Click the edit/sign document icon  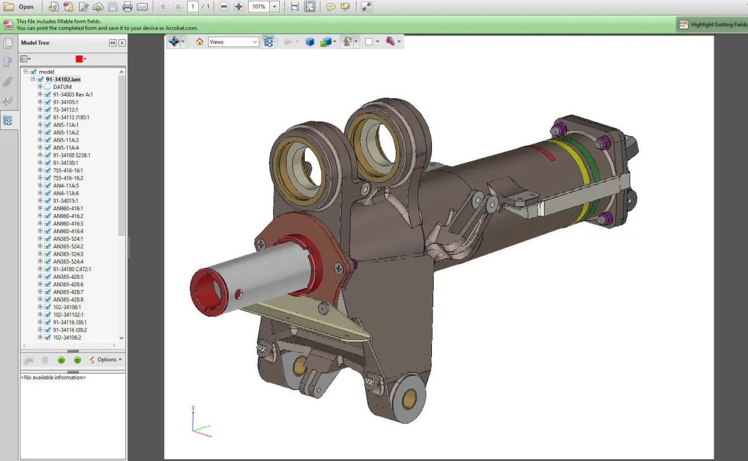84,7
